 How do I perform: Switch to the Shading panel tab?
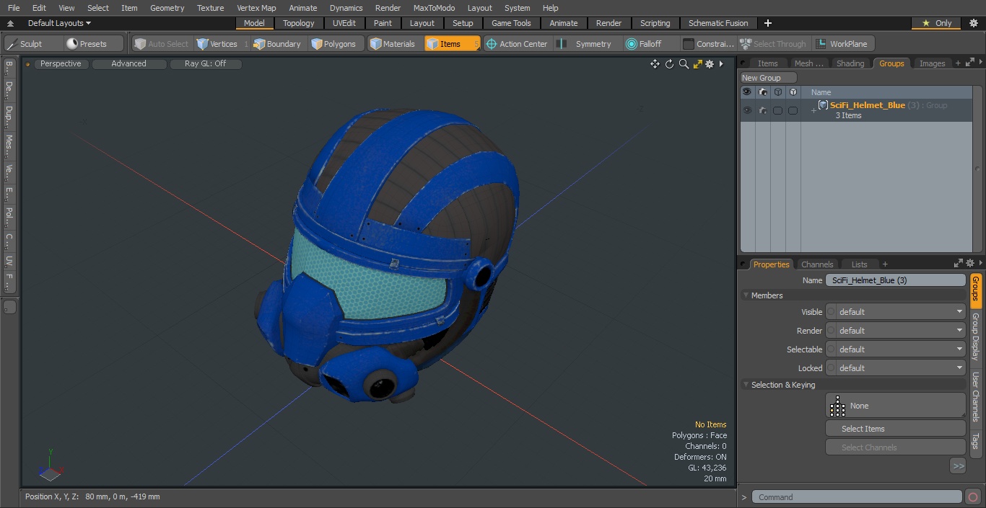pos(850,63)
